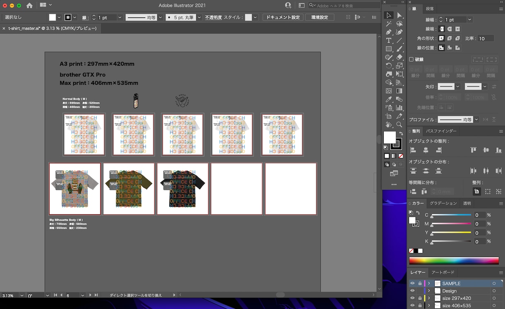Image resolution: width=505 pixels, height=309 pixels.
Task: Select the Type tool
Action: click(x=389, y=41)
